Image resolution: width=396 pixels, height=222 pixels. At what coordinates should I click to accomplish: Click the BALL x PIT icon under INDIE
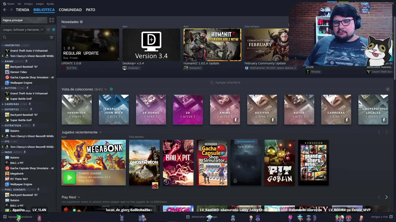coord(7,163)
